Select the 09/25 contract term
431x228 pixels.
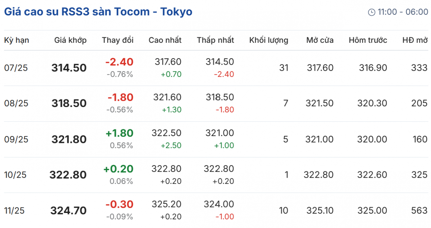(x=16, y=139)
